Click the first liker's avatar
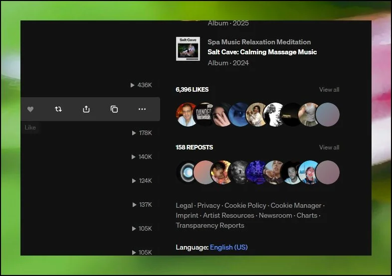Screen dimensions: 392x276 (188, 115)
